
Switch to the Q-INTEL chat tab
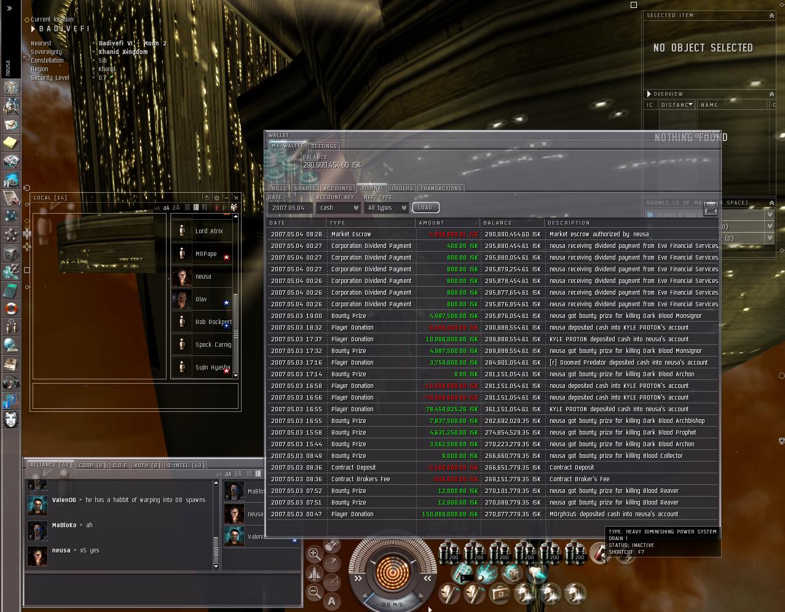[x=186, y=465]
